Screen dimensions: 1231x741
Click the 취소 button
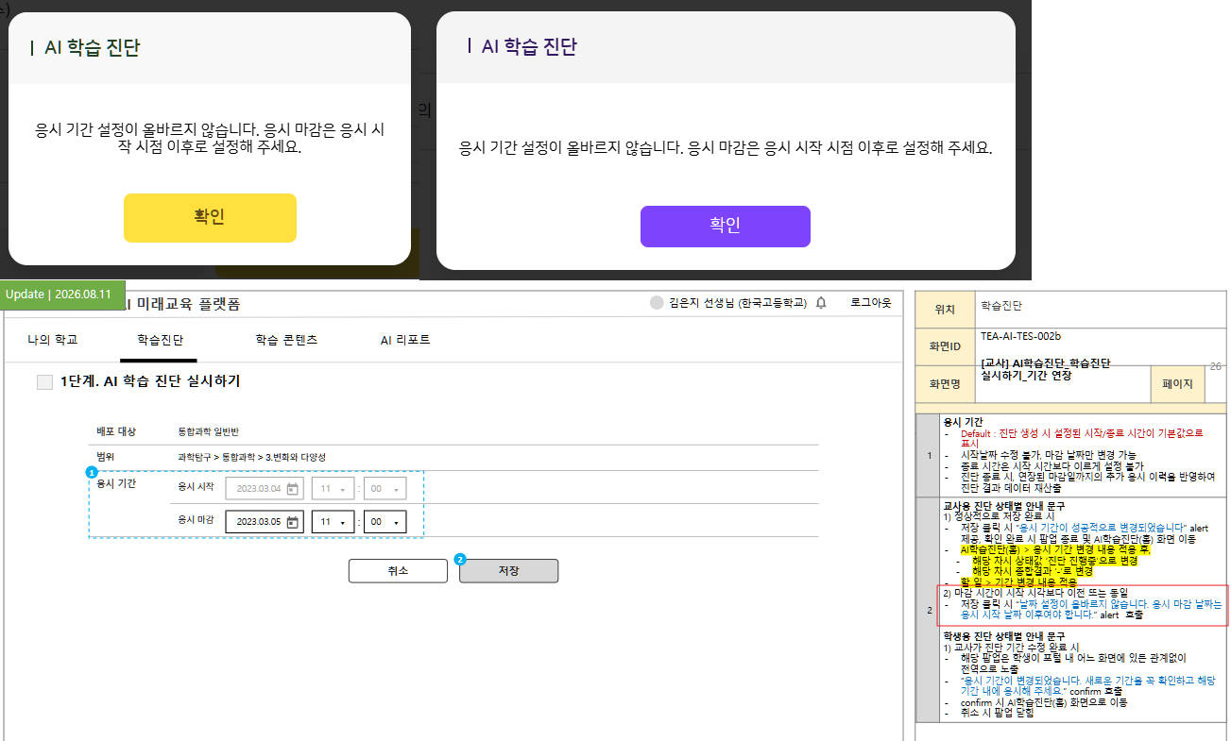point(398,571)
